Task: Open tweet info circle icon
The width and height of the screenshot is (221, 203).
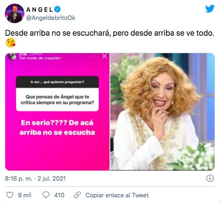Action: (210, 178)
